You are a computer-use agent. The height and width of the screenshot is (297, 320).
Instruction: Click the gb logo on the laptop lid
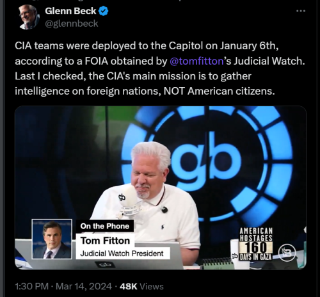(x=106, y=265)
